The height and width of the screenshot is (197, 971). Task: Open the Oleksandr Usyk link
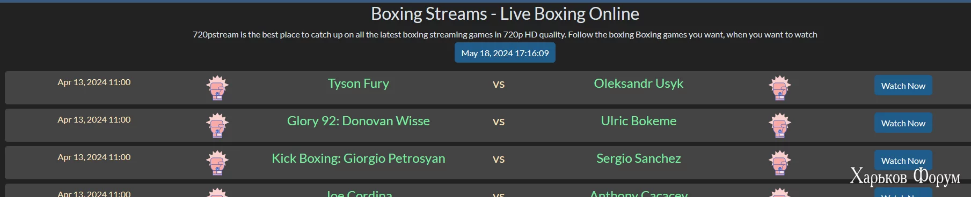coord(639,84)
